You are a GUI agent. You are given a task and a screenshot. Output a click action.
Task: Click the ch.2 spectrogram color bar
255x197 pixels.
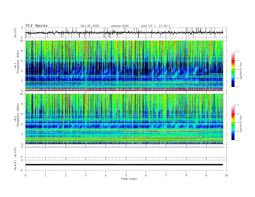tap(233, 123)
